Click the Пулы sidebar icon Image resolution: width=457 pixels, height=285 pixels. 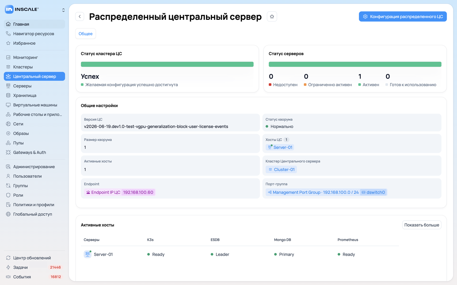pyautogui.click(x=8, y=143)
